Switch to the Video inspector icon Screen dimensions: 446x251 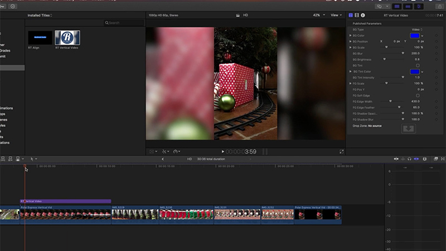tap(357, 15)
